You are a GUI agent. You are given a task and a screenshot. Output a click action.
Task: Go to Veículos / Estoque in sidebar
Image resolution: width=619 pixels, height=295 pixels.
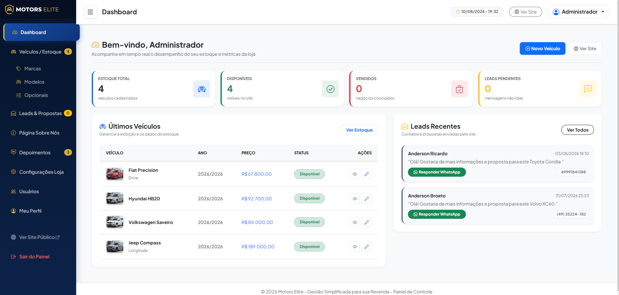41,52
